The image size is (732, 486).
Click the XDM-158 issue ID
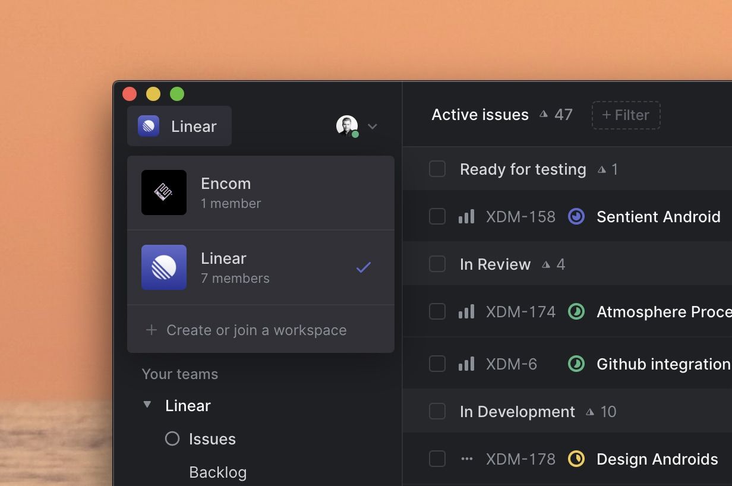520,217
